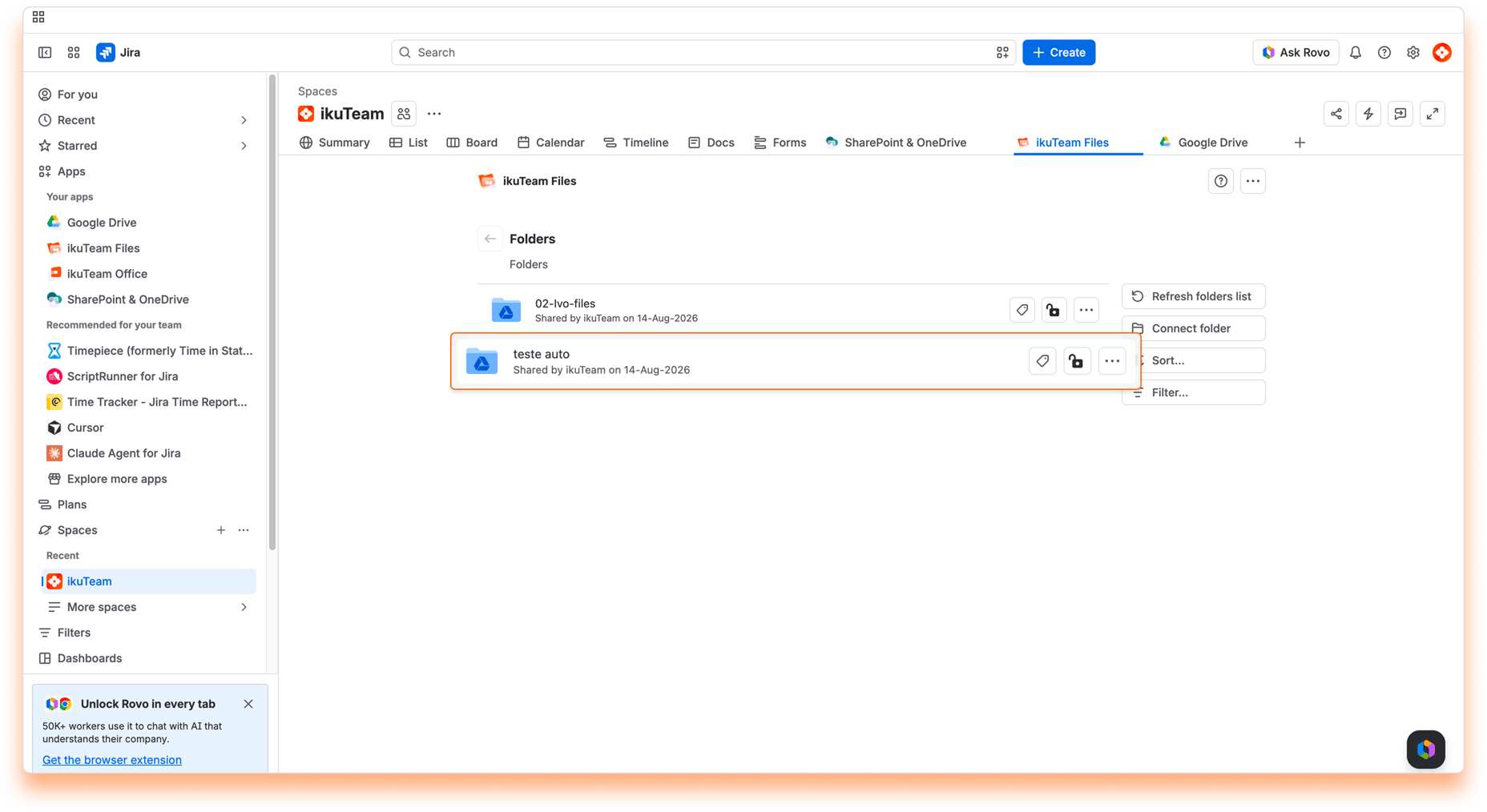
Task: Enter full screen with the expand icon
Action: [1432, 114]
